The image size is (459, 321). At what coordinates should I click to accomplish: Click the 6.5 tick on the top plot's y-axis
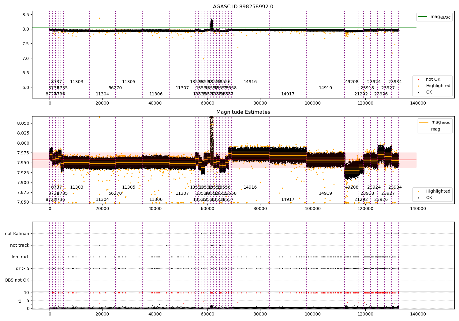click(x=25, y=73)
